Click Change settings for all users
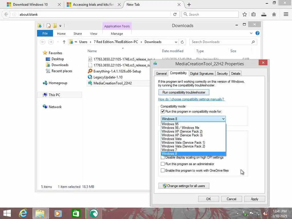Screen dimensions: 292x219 (184, 186)
